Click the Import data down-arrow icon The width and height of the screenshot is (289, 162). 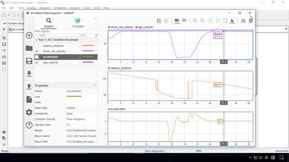[29, 73]
